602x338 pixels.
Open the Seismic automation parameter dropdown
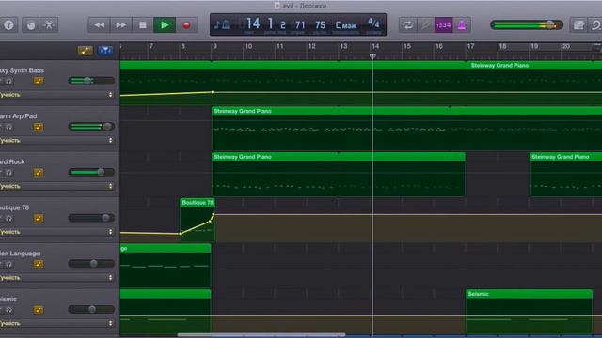click(x=57, y=323)
